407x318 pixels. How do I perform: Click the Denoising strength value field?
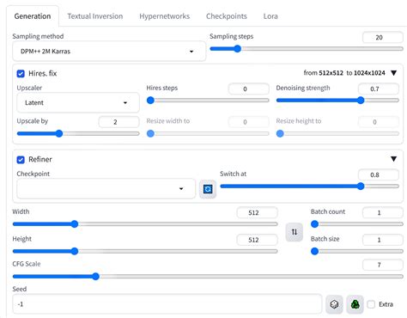point(379,89)
